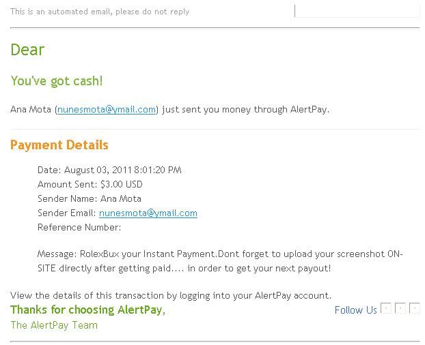Click Thanks for choosing AlertPay text

coord(88,310)
